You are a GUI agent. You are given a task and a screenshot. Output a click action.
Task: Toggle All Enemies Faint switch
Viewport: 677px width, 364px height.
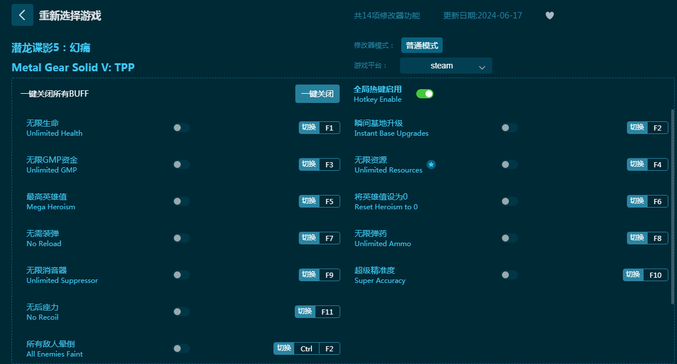181,348
